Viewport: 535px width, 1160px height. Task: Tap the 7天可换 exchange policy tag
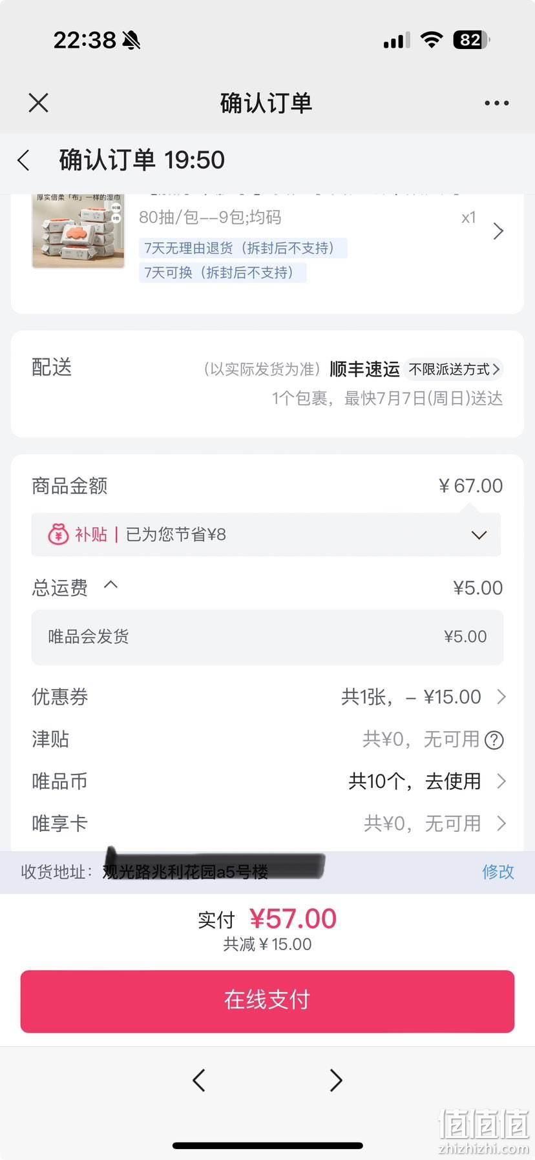[222, 273]
